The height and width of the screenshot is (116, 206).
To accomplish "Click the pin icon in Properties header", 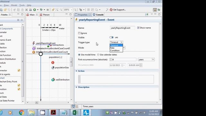I will 147,15.
